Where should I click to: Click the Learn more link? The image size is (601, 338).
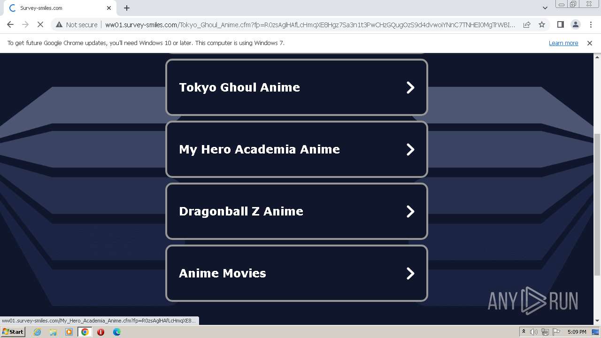[x=563, y=43]
